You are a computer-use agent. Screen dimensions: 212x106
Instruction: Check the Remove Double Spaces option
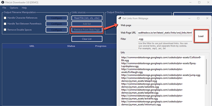pyautogui.click(x=5, y=30)
